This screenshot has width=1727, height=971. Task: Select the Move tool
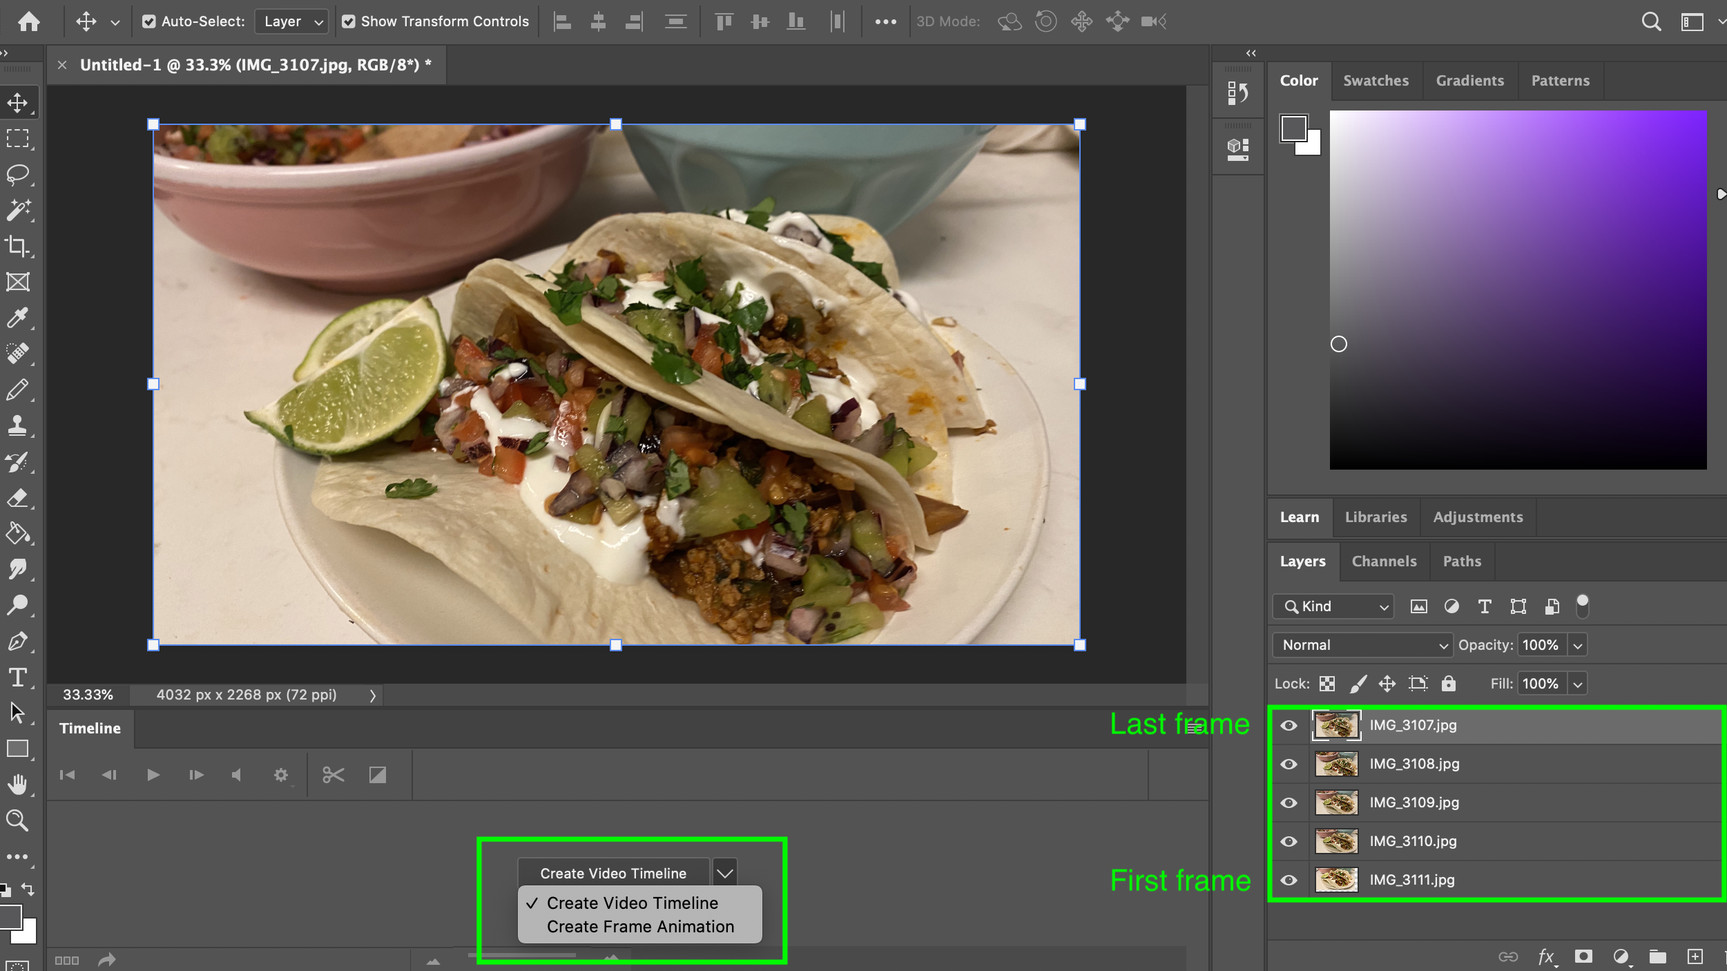tap(19, 102)
